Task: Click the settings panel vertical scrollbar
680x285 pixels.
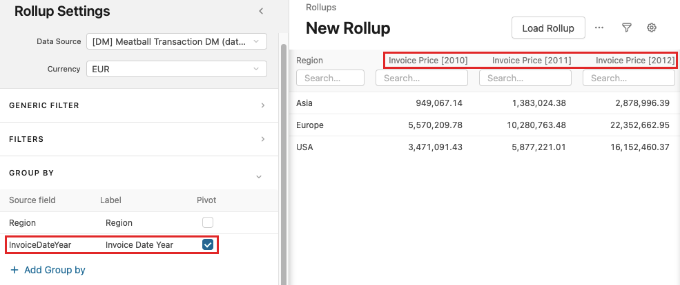Action: 284,138
